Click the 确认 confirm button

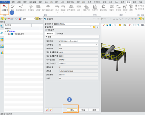pos(72,110)
